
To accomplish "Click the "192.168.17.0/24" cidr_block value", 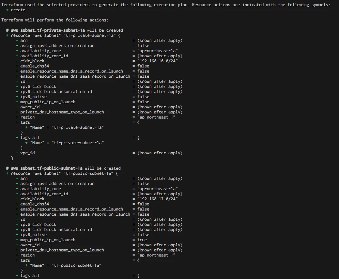I will pos(157,199).
